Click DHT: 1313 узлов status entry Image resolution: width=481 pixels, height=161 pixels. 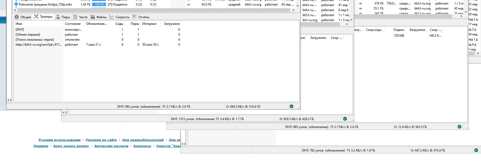click(x=192, y=119)
